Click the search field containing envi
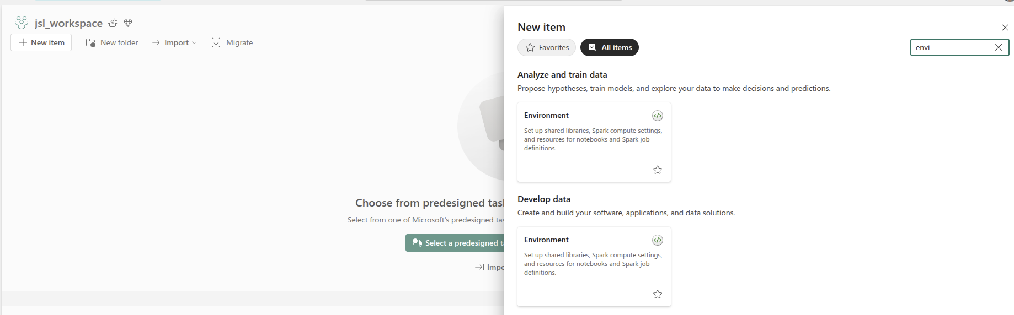Screen dimensions: 1014x315 click(x=950, y=47)
